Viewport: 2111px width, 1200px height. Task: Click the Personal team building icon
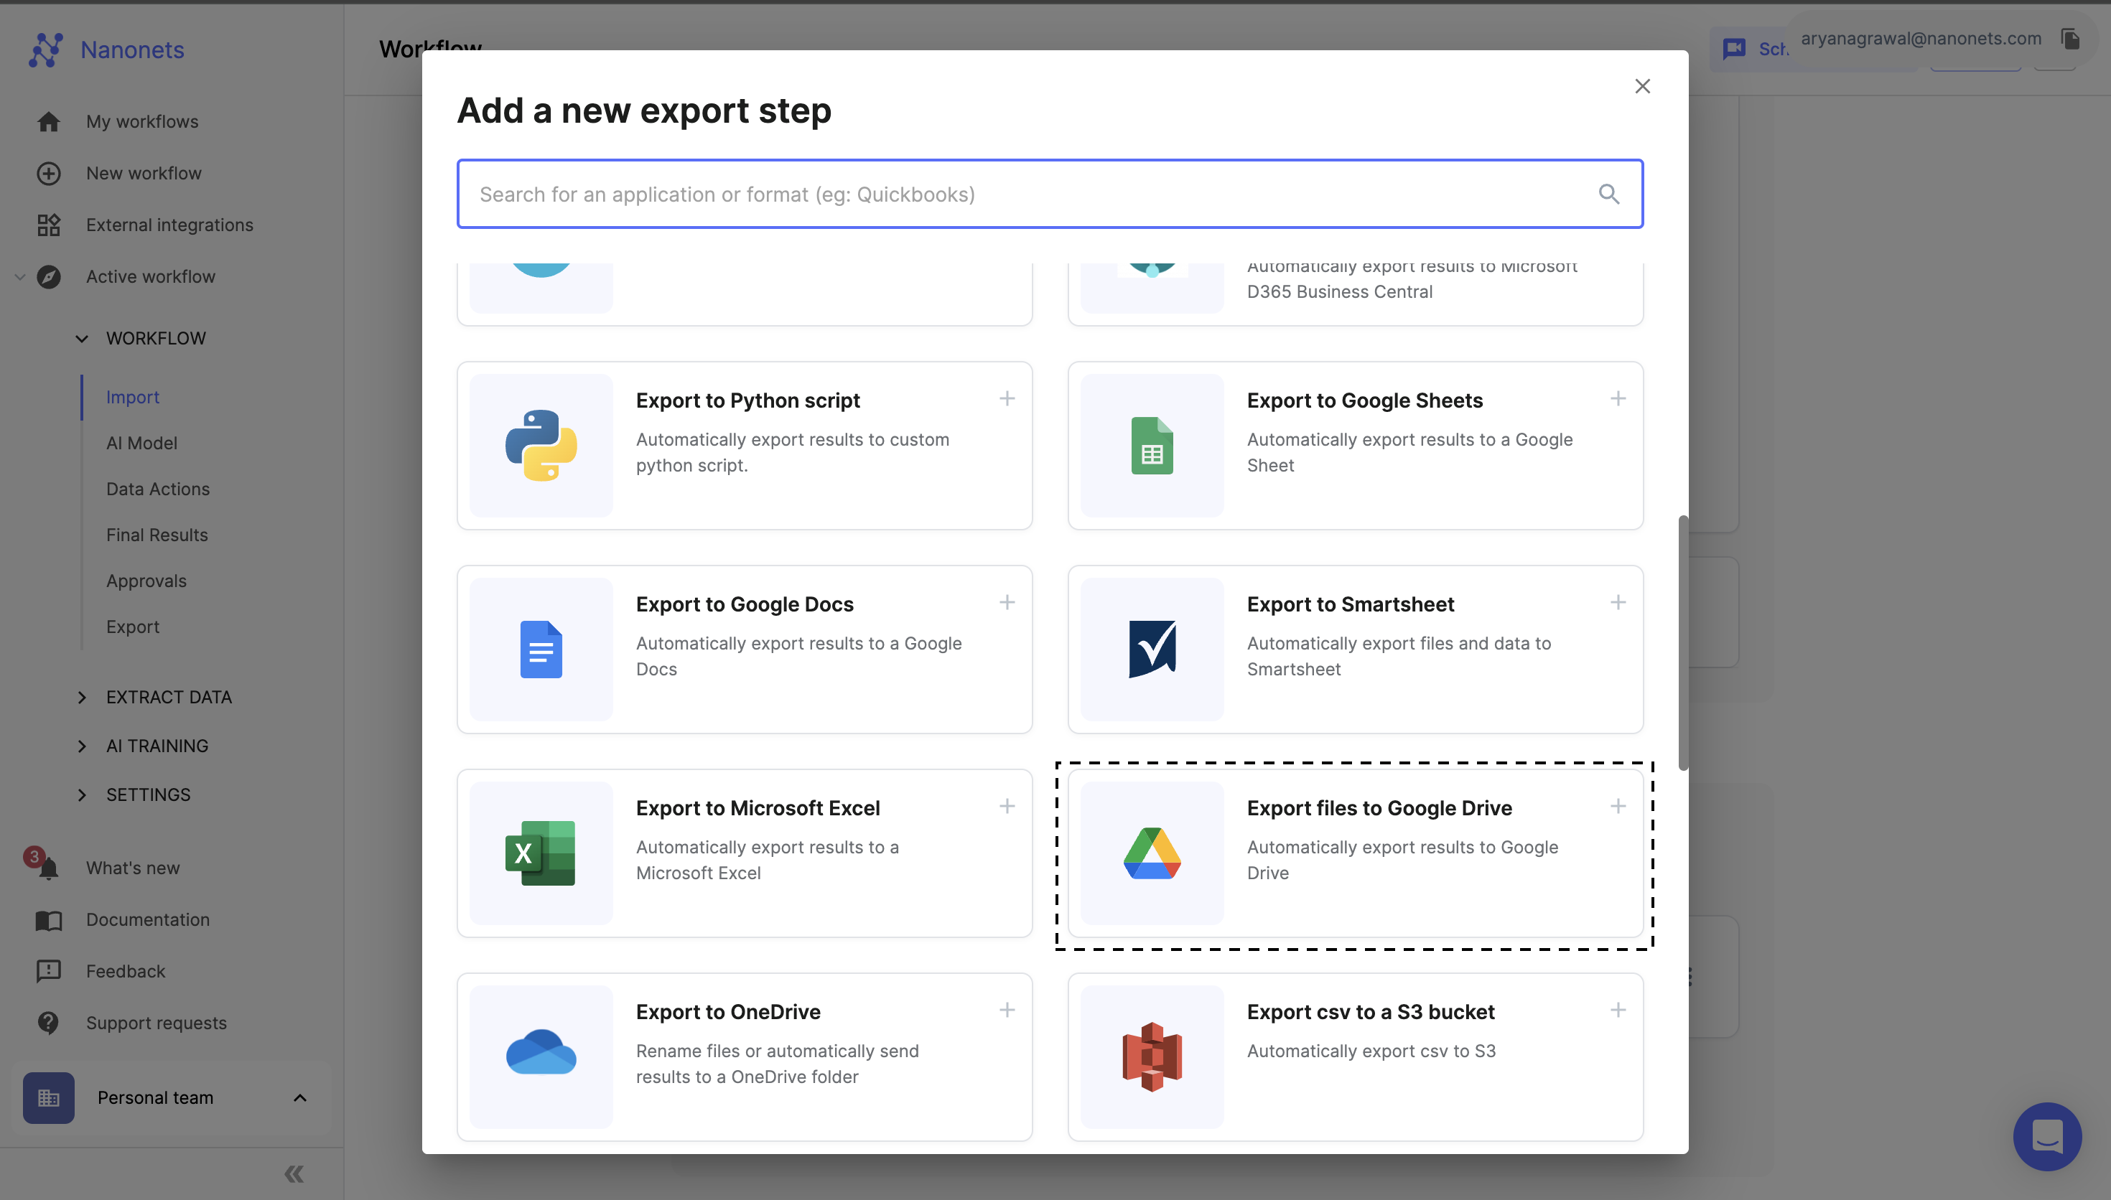click(x=49, y=1098)
